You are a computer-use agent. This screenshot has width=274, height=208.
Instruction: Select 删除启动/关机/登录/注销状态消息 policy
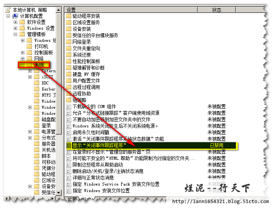tap(108, 171)
